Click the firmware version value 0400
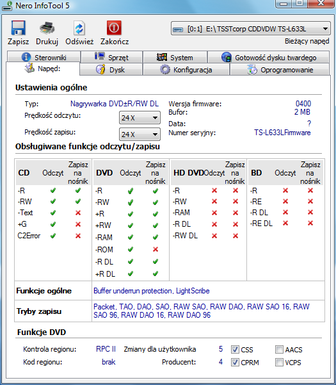The height and width of the screenshot is (385, 336). [x=303, y=104]
